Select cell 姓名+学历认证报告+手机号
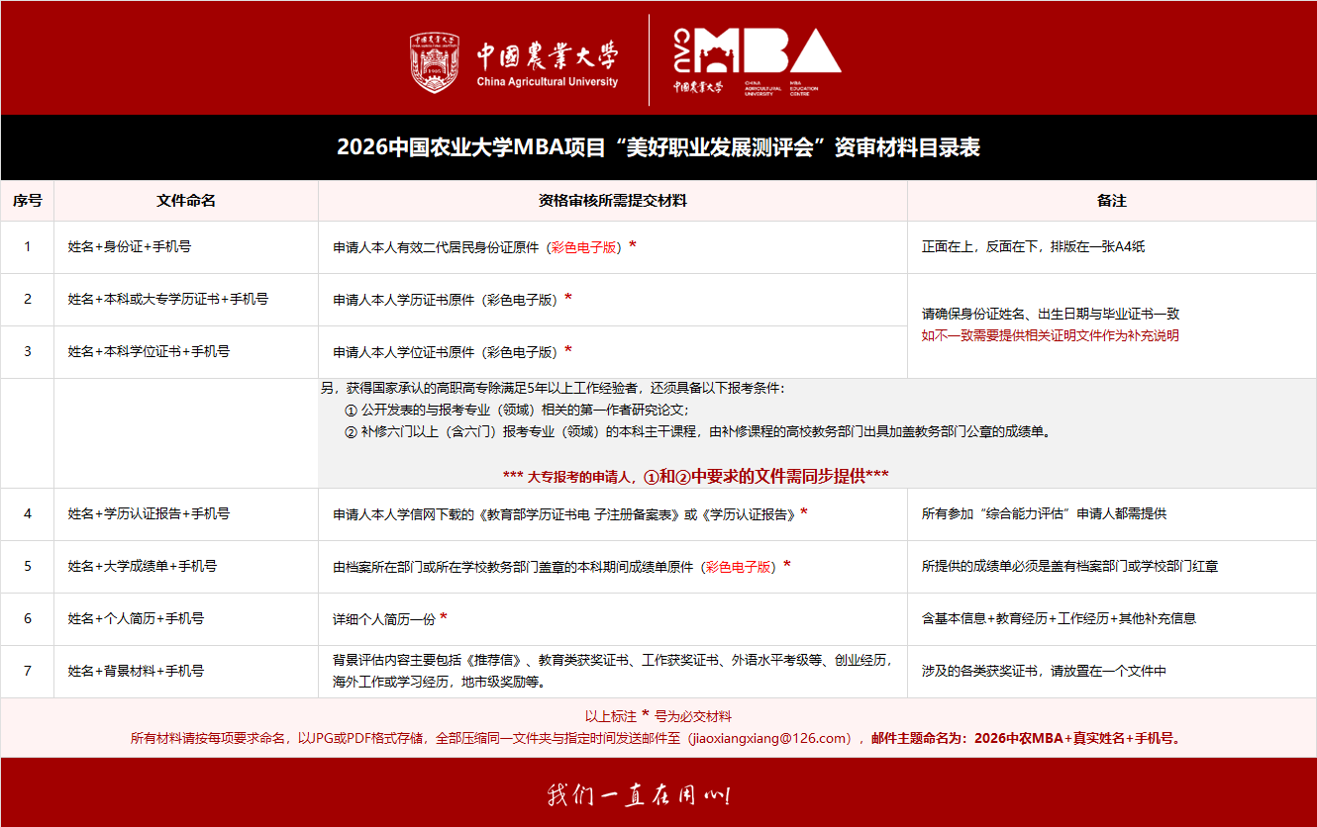 click(186, 514)
